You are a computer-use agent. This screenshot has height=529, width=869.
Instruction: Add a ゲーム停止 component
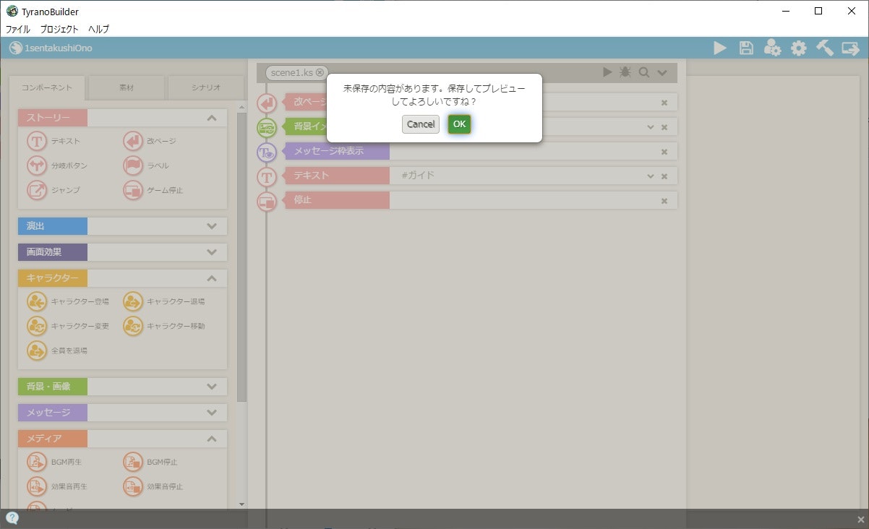[153, 190]
